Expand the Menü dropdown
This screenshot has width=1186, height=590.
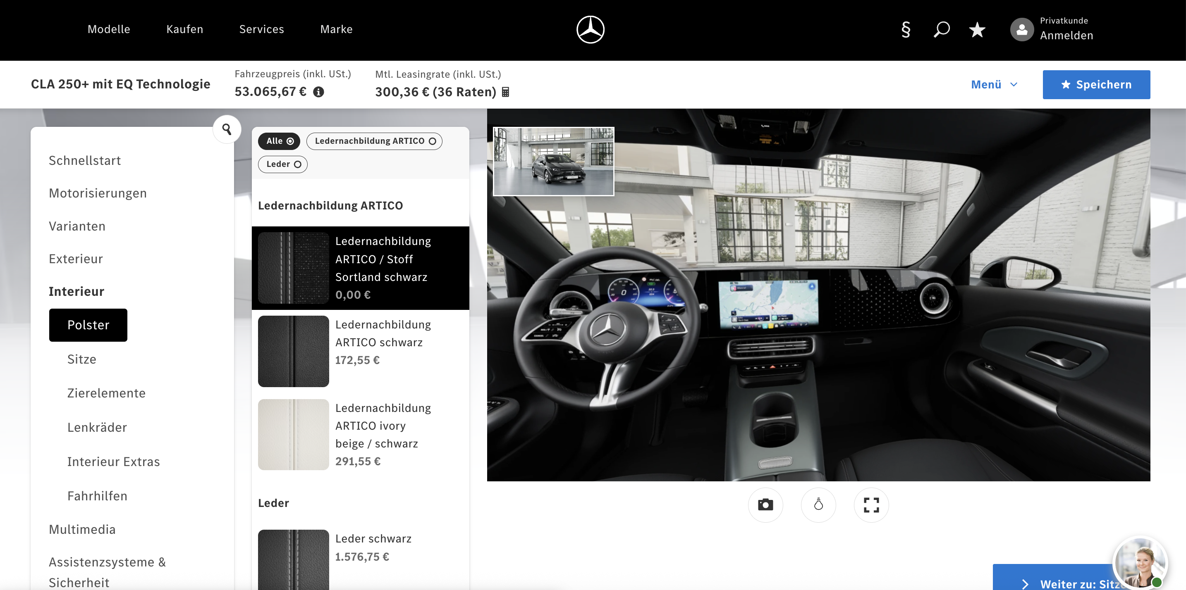click(x=994, y=85)
